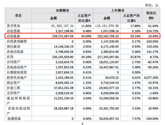Click amount 192,565,706.33
Image resolution: width=165 pixels, height=125 pixels.
pyautogui.click(x=108, y=36)
